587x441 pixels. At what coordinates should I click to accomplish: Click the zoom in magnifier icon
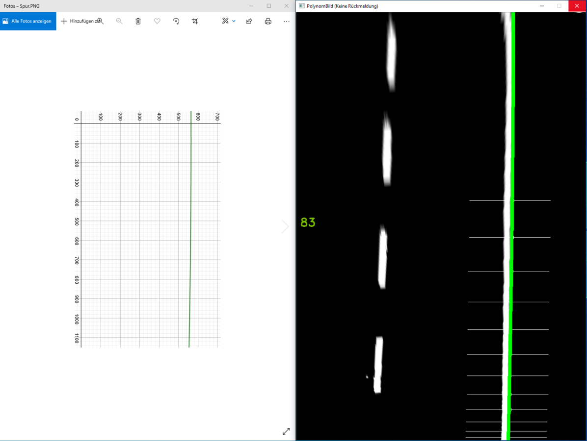tap(101, 21)
